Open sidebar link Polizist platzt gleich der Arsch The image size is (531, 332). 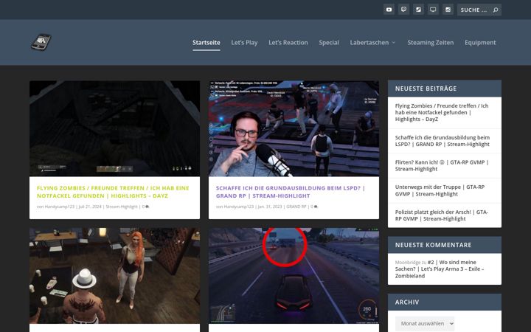(441, 215)
